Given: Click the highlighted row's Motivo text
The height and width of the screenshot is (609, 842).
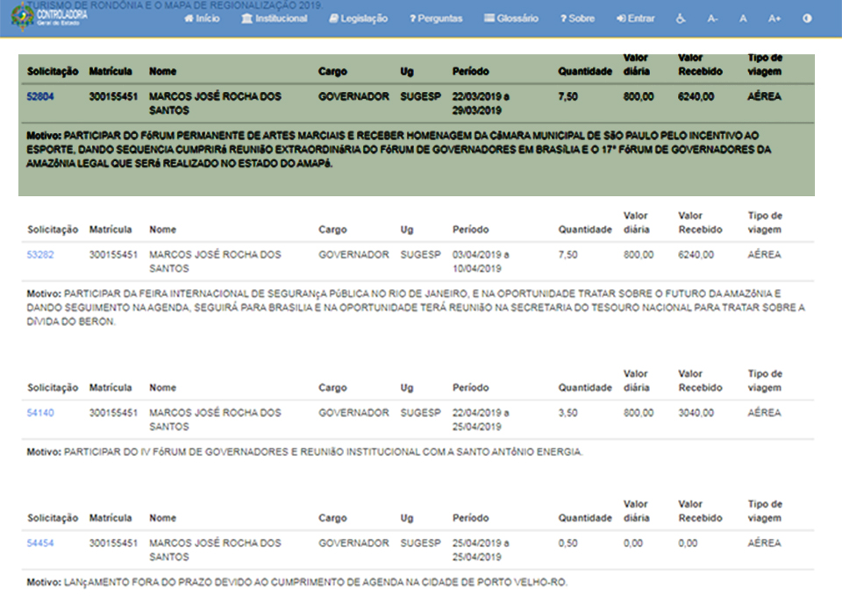Looking at the screenshot, I should 395,149.
